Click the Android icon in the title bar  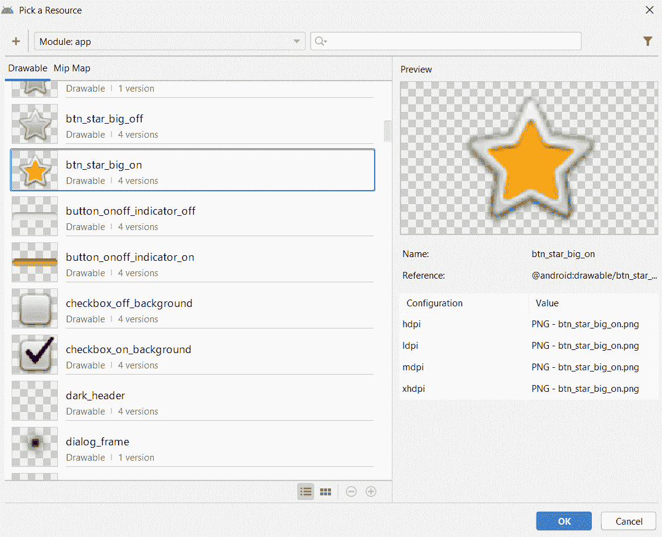(9, 10)
